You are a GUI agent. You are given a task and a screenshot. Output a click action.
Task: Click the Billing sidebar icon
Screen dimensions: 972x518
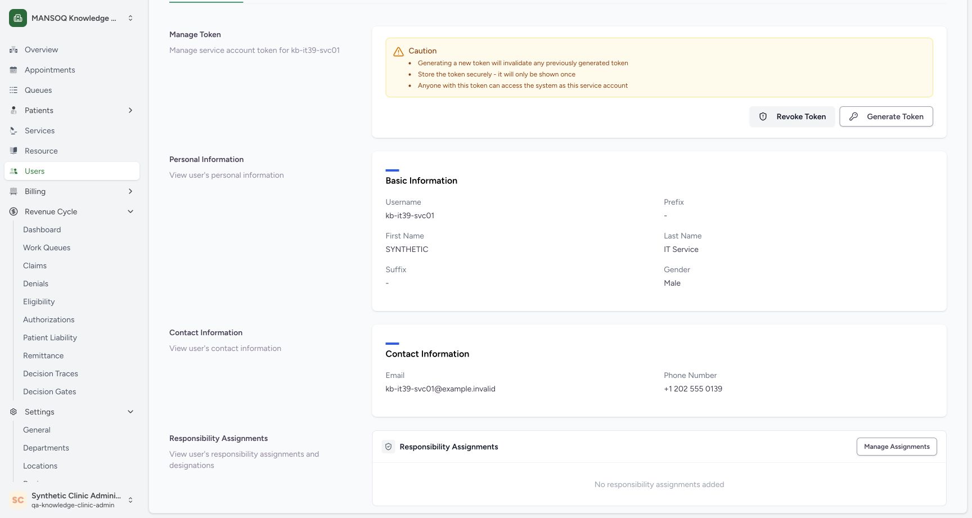(13, 191)
